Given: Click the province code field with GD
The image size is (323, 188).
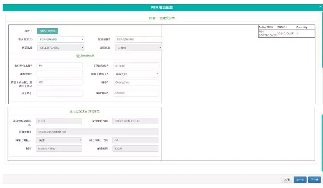Looking at the screenshot, I should (x=60, y=82).
